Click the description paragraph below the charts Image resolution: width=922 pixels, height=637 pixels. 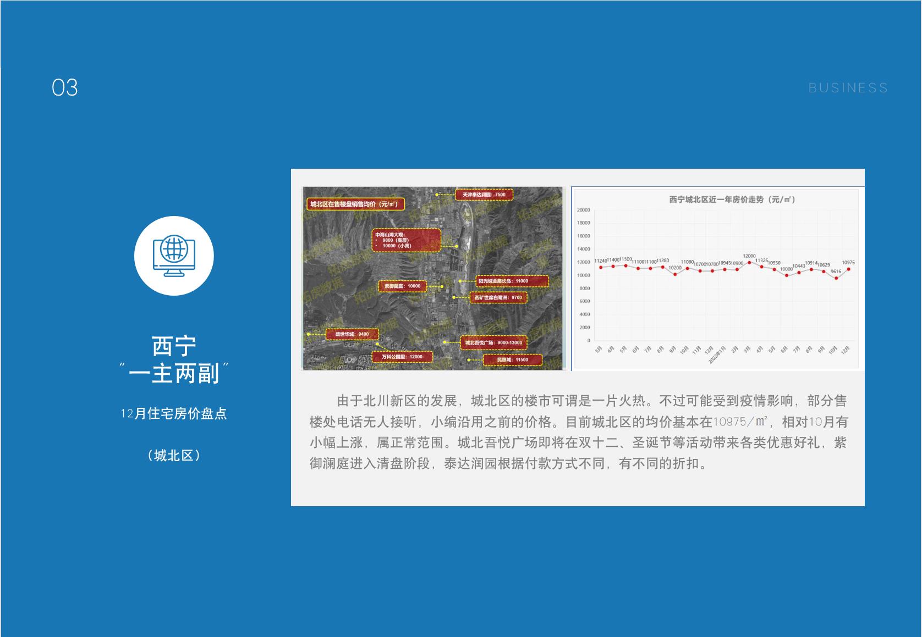tap(578, 432)
